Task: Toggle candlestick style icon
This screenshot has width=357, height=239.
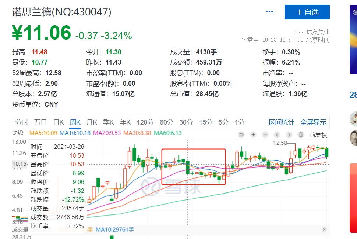Action: (301, 135)
